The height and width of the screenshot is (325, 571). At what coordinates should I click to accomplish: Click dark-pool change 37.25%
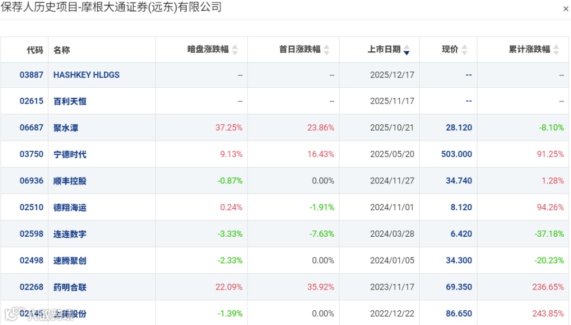(229, 128)
